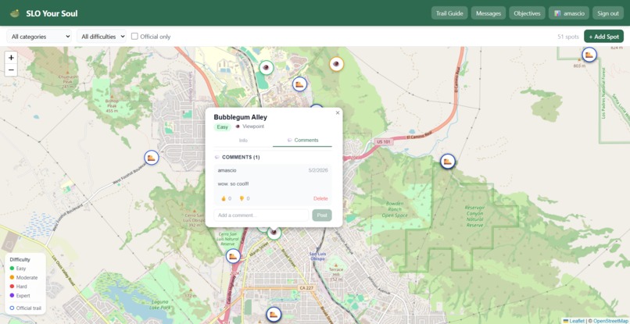Delete the amascio comment

click(x=320, y=198)
